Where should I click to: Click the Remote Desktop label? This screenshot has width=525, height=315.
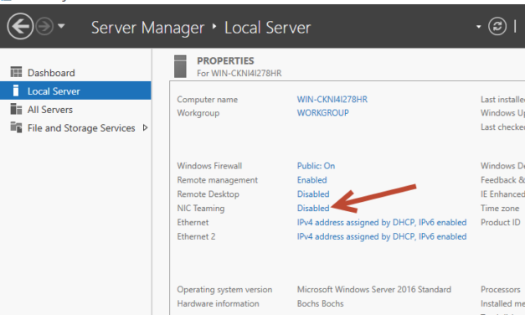[208, 194]
